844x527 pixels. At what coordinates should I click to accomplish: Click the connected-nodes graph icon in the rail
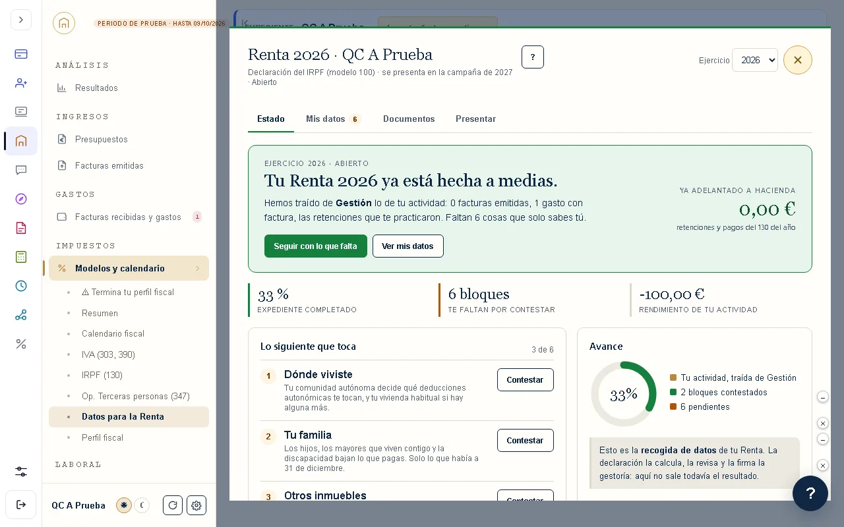(x=21, y=315)
